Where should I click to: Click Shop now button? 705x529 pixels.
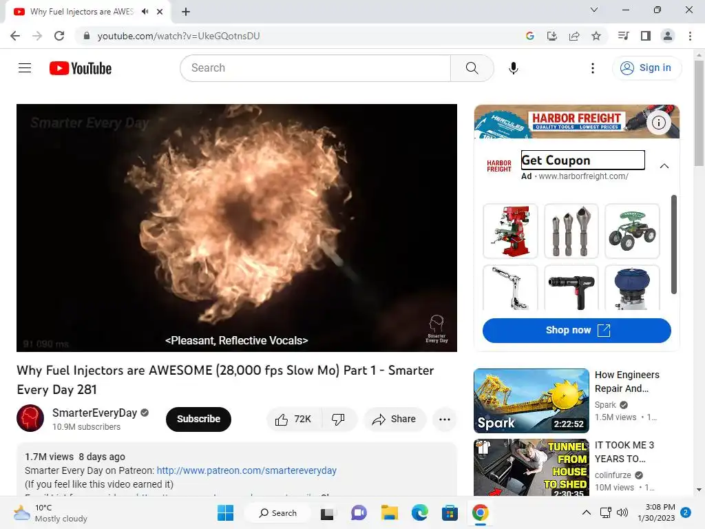(x=576, y=330)
